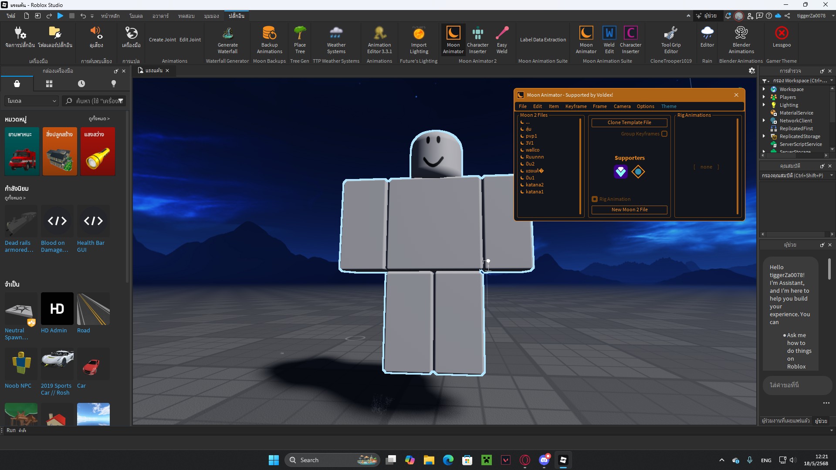
Task: Click the Clone Template File button
Action: [x=629, y=122]
